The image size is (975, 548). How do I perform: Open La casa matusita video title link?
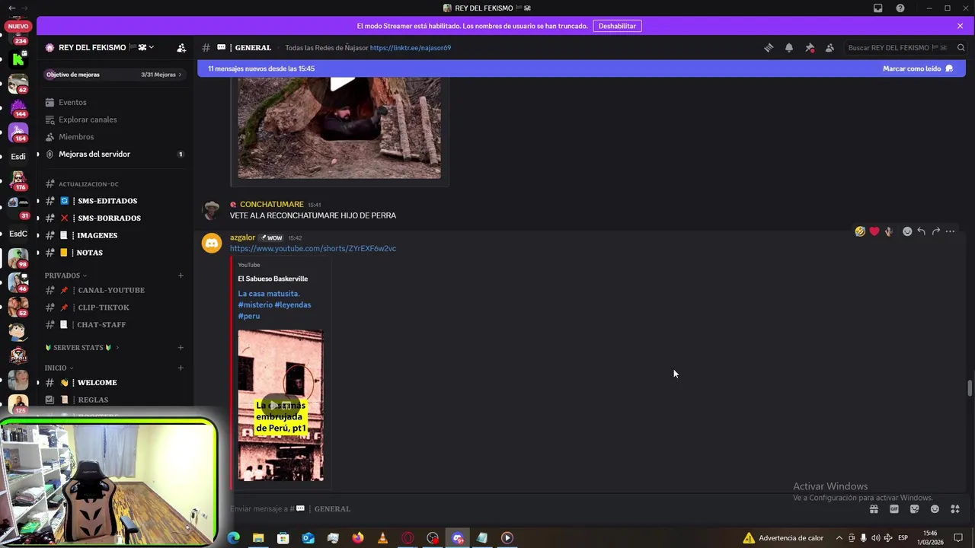pyautogui.click(x=274, y=304)
